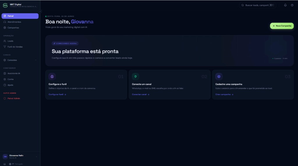Viewport: 298px width, 166px height.
Task: Click the '3 passos · ~5 min' text
Action: pos(281,58)
